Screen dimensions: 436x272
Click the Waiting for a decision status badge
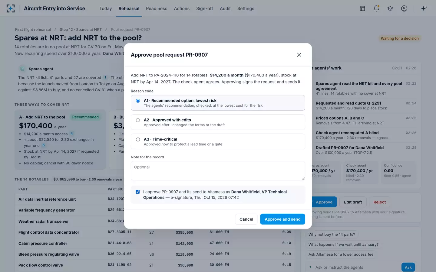click(x=400, y=38)
